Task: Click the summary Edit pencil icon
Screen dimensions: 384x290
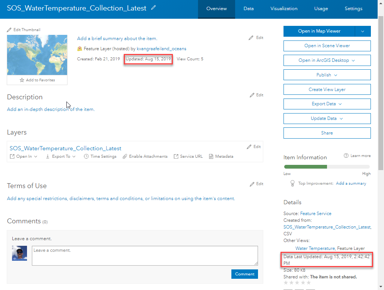Action: tap(251, 38)
